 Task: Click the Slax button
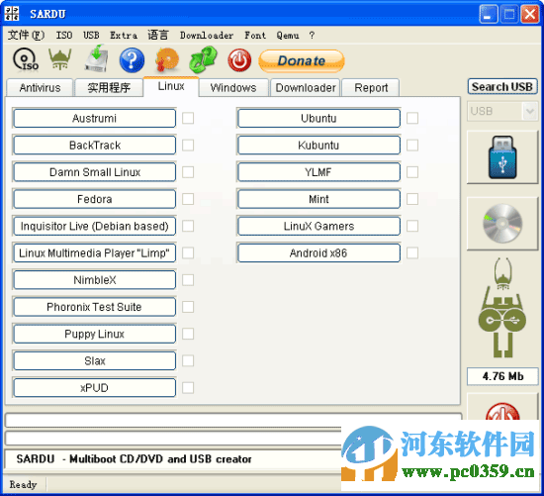pyautogui.click(x=94, y=361)
